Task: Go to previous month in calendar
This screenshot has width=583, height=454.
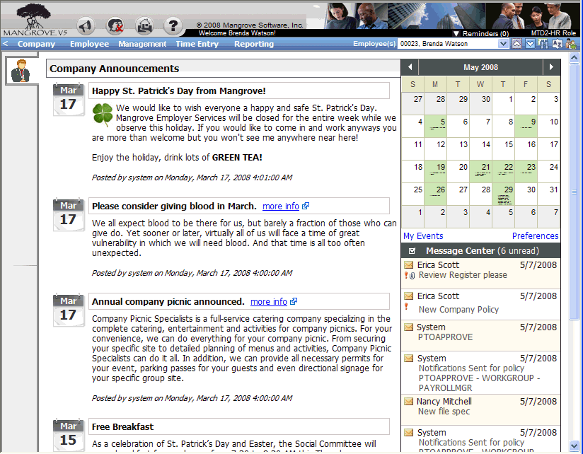Action: point(409,67)
